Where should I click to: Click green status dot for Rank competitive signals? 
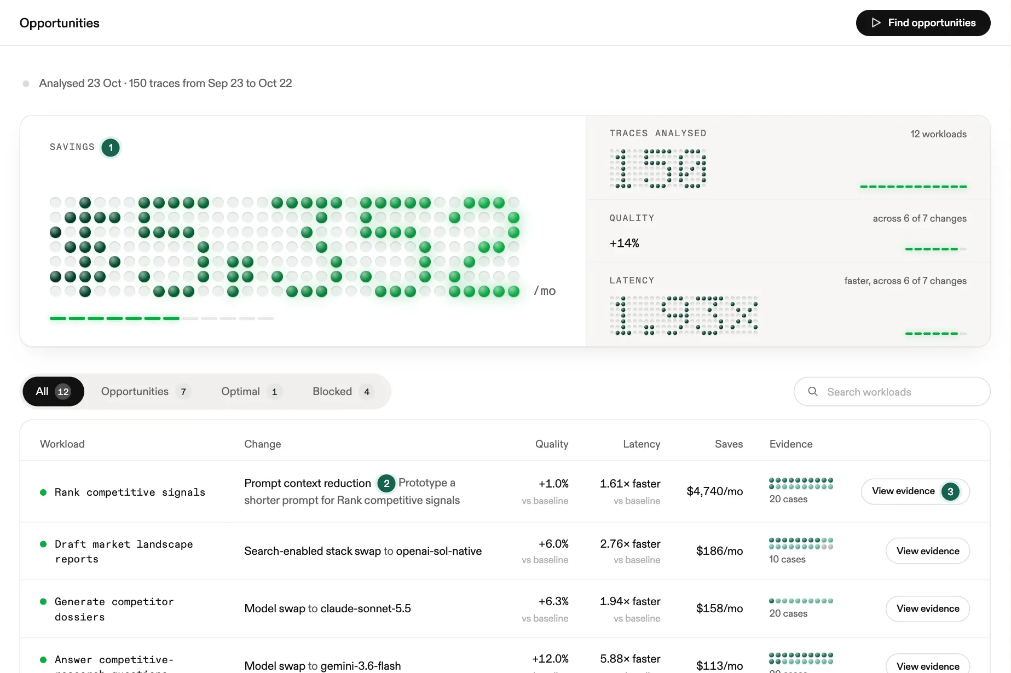(43, 492)
